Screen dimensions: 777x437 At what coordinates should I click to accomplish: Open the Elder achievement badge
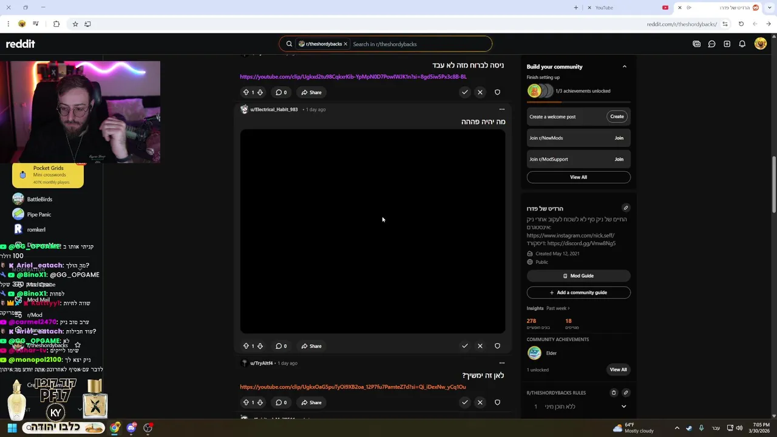(x=534, y=353)
